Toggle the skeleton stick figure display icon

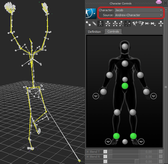click(100, 23)
